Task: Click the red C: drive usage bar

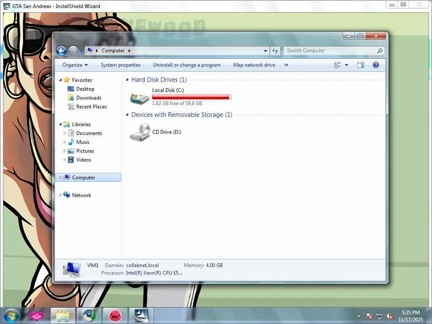Action: [x=192, y=97]
